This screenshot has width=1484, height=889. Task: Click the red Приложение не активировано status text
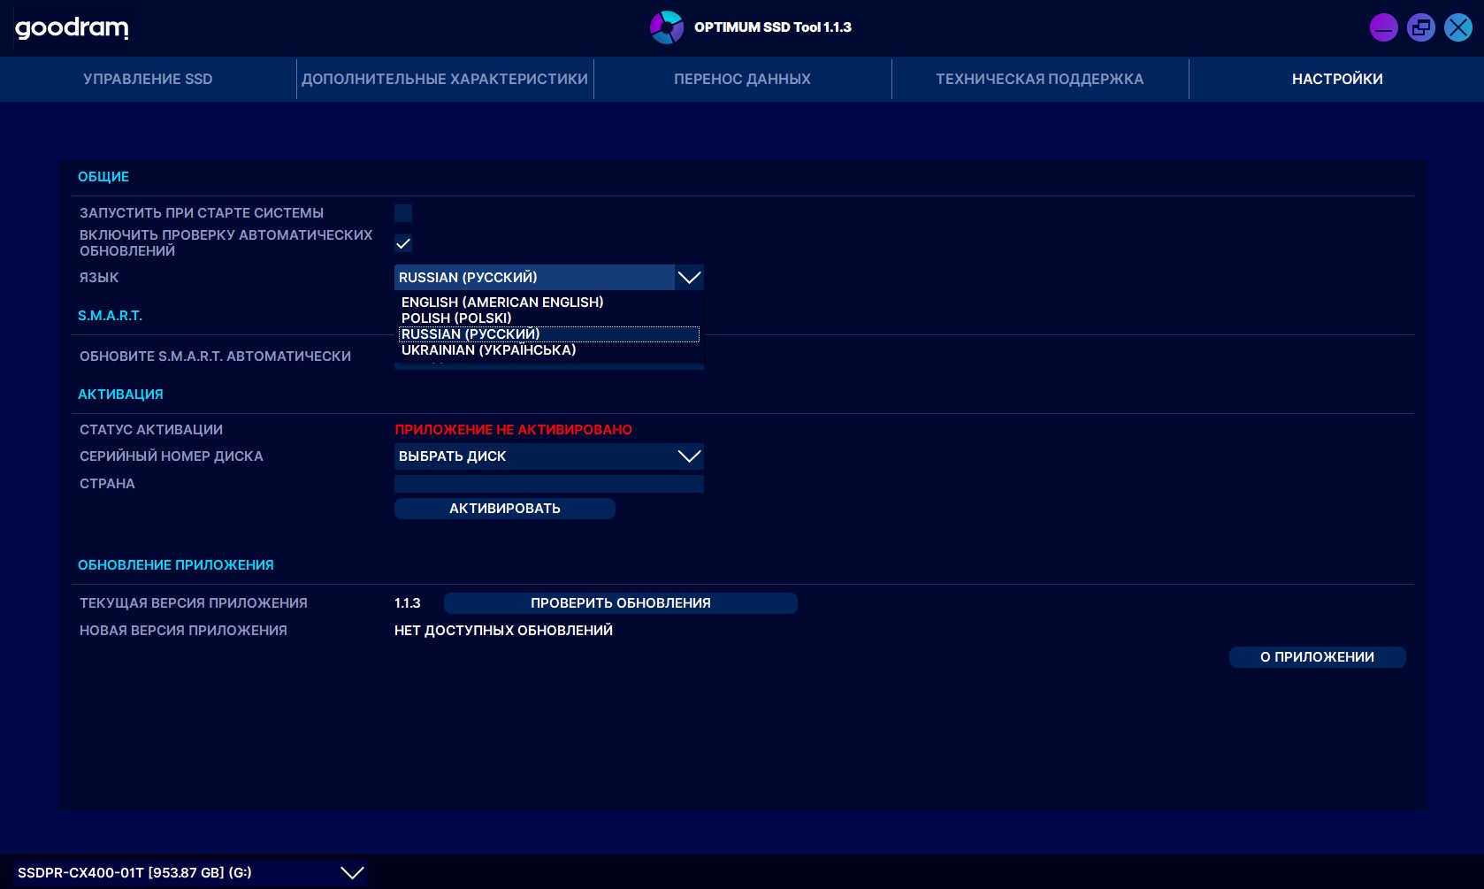click(514, 430)
